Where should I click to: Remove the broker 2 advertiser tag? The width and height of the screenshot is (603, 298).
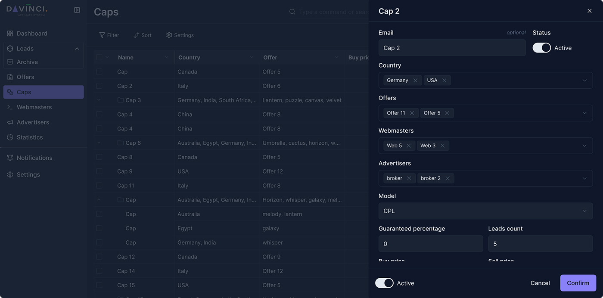click(448, 179)
